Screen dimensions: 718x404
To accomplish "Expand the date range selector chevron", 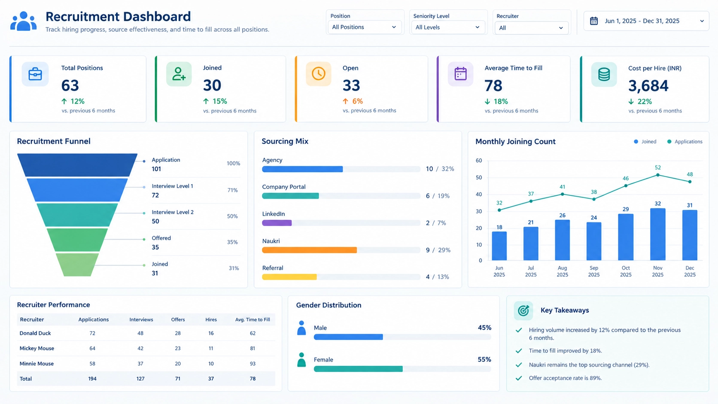I will [x=702, y=21].
